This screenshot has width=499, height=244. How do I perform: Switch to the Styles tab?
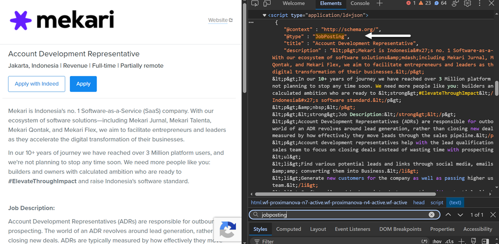click(x=260, y=229)
